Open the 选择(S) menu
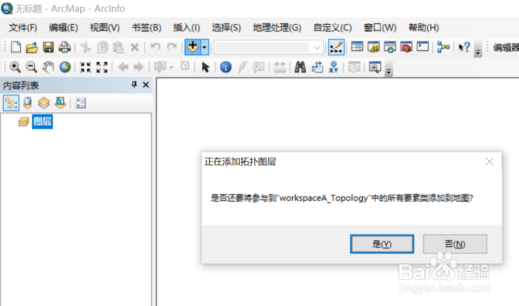This screenshot has width=519, height=306. tap(226, 27)
